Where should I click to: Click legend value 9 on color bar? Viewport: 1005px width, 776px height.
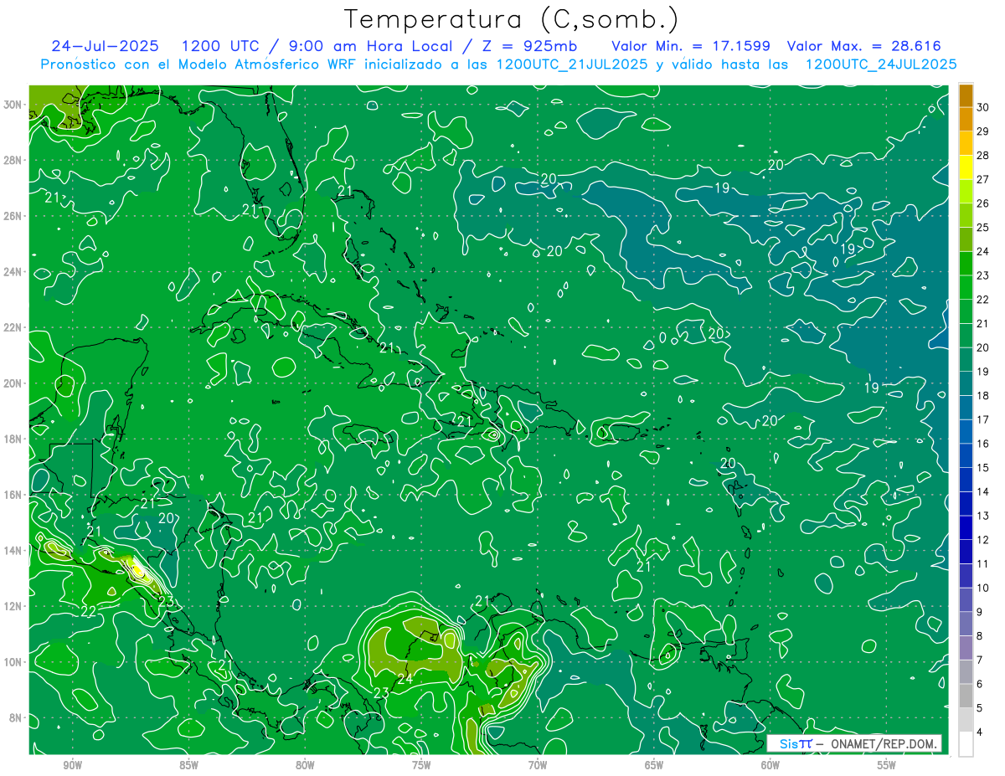click(980, 612)
